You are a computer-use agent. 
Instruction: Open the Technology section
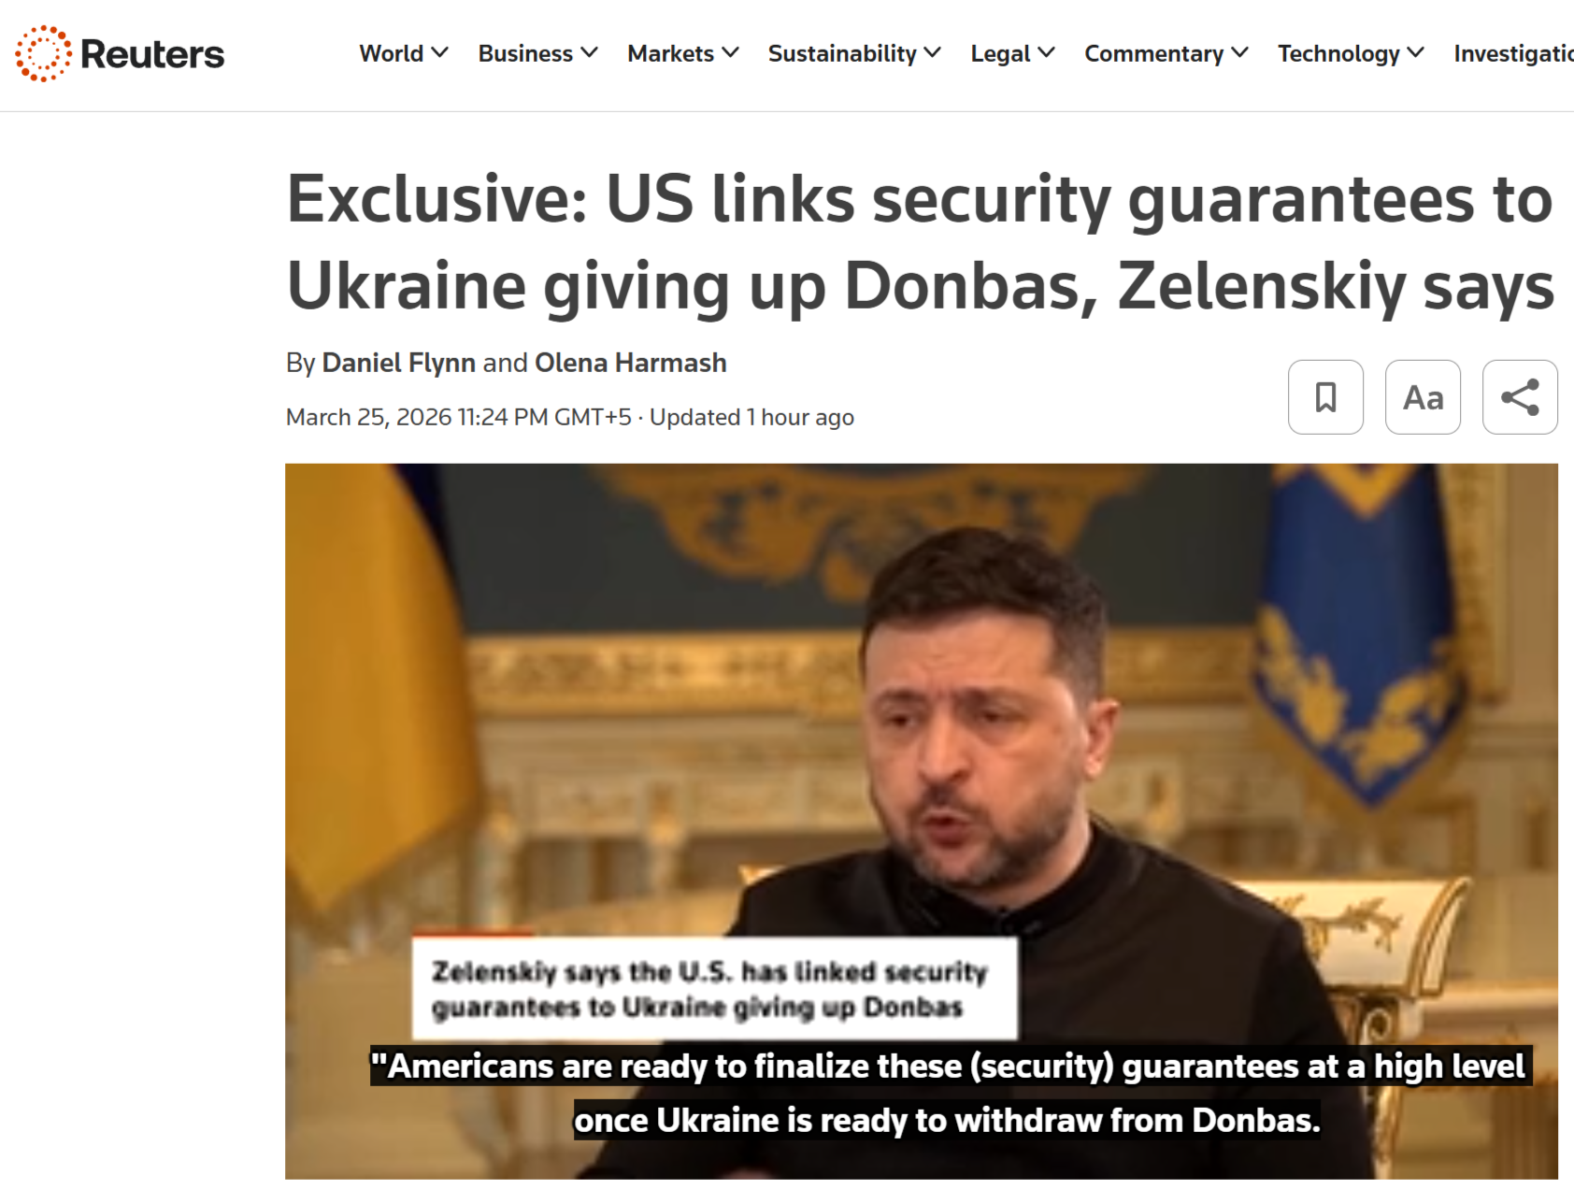1338,53
